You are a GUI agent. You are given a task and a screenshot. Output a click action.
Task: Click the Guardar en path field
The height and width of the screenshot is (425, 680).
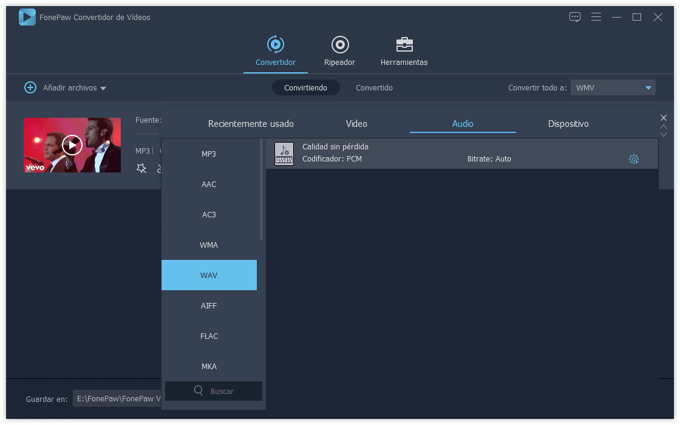pyautogui.click(x=117, y=398)
